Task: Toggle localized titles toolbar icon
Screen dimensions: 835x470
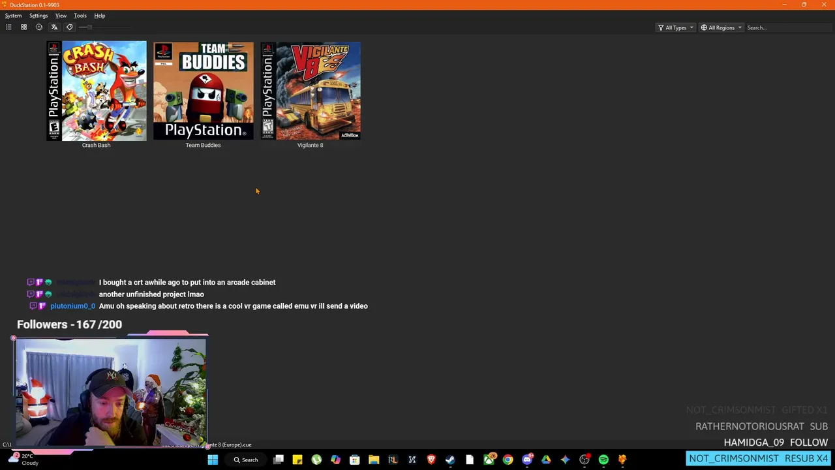Action: click(54, 27)
